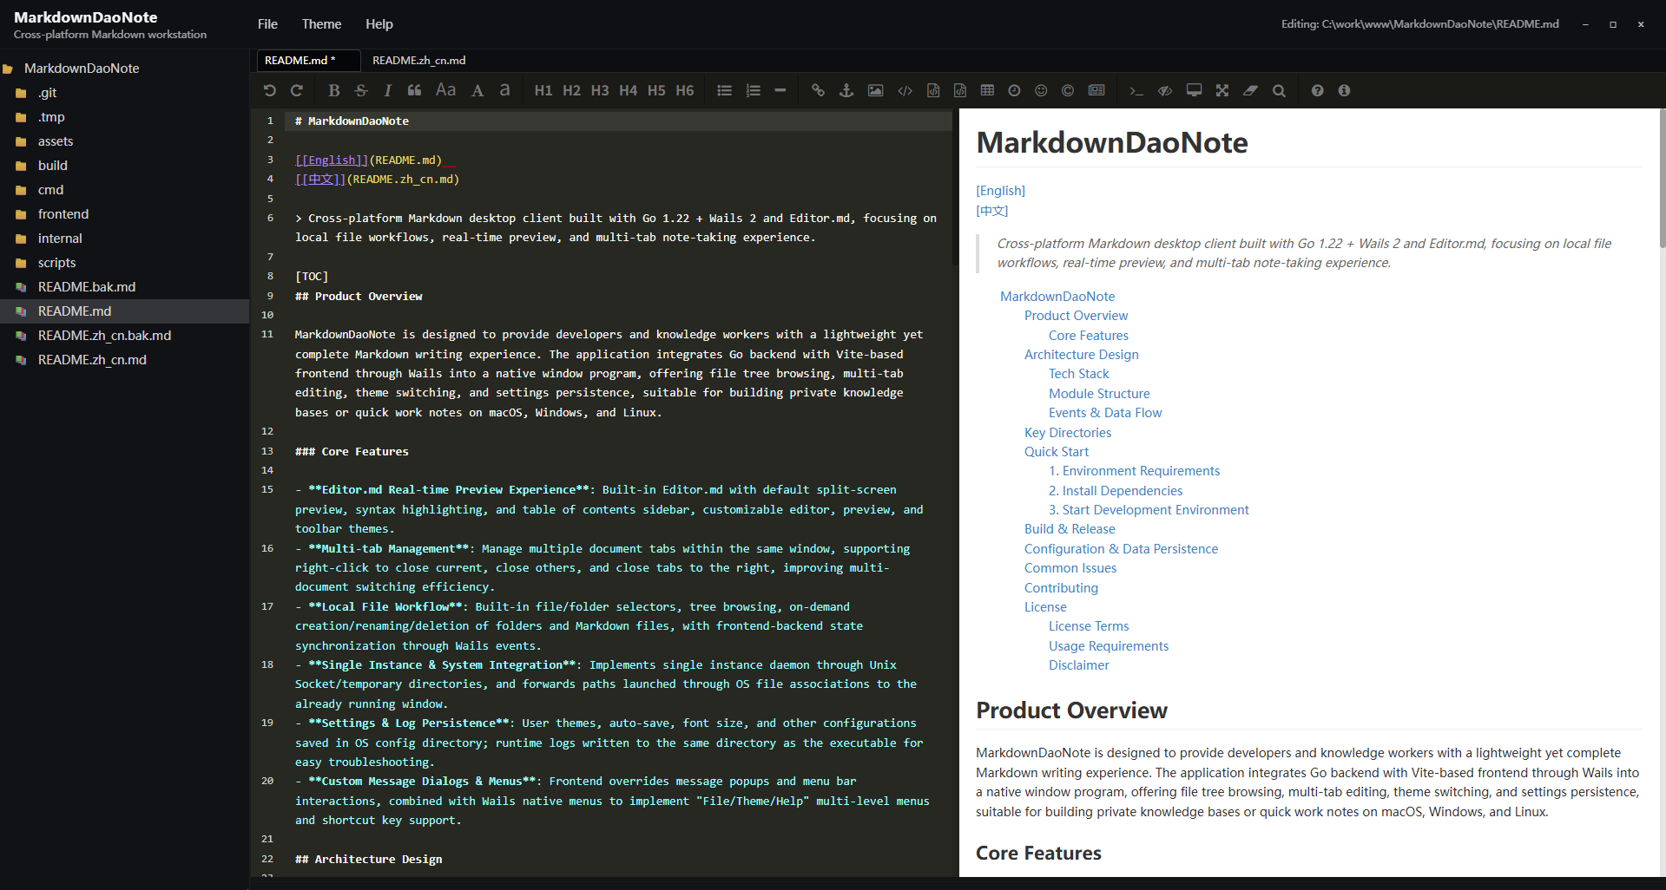This screenshot has width=1666, height=890.
Task: Insert an anchor link
Action: coord(846,90)
